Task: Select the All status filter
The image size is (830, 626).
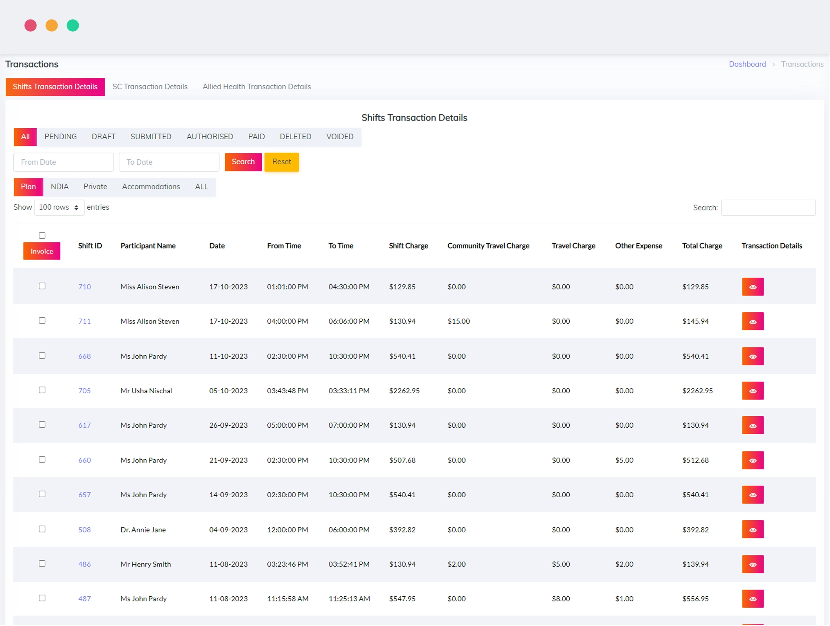Action: click(25, 137)
